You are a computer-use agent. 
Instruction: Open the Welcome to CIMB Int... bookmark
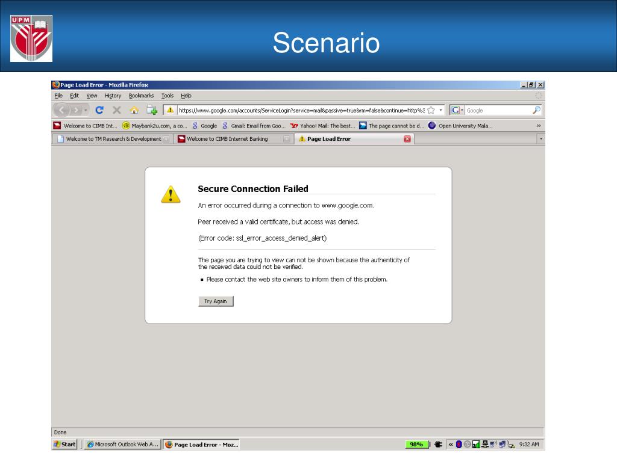[86, 126]
